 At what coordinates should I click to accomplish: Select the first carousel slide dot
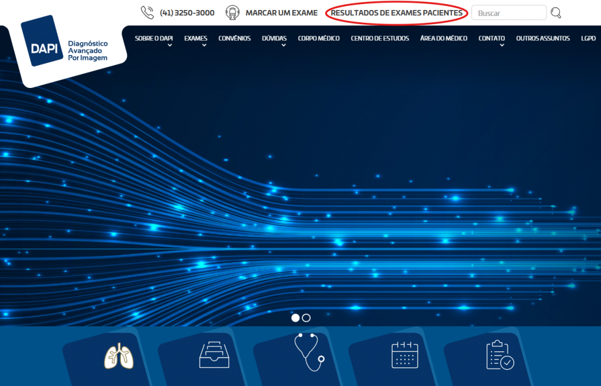(296, 318)
